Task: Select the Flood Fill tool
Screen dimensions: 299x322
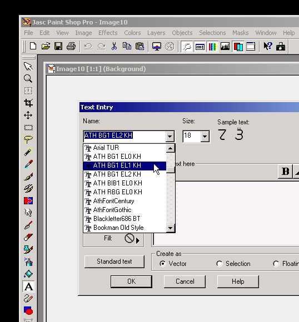Action: pos(28,274)
